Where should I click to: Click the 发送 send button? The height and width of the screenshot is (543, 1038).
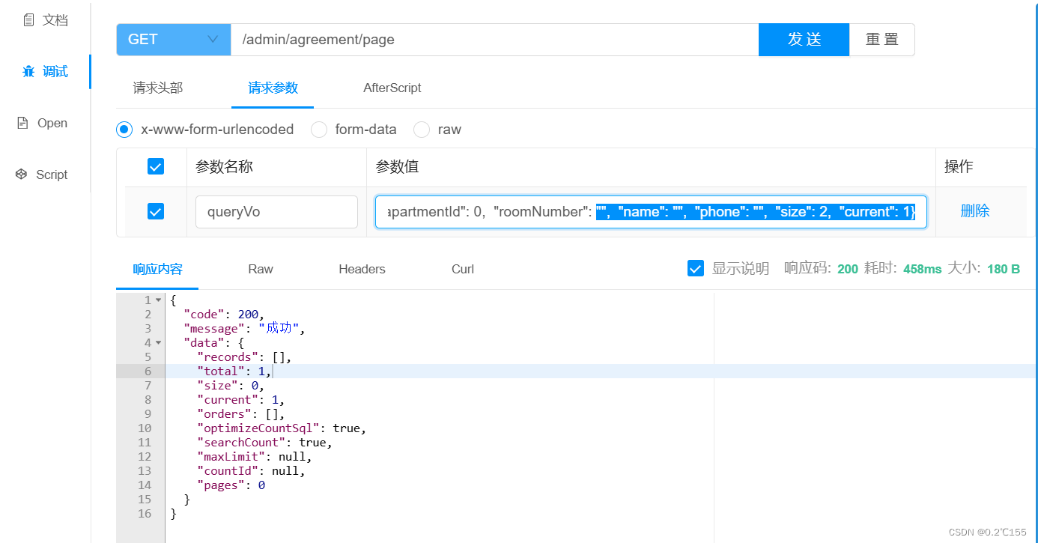(804, 39)
